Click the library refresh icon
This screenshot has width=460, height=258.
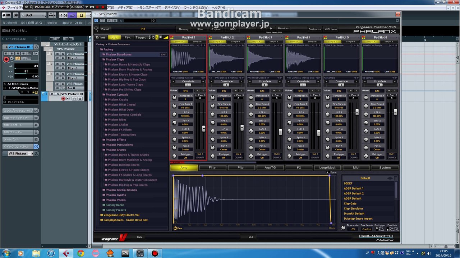tap(153, 37)
